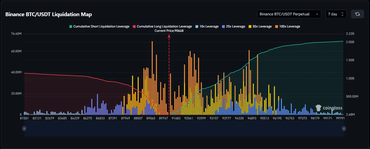
Task: Click the data zoom range bar
Action: tap(184, 129)
